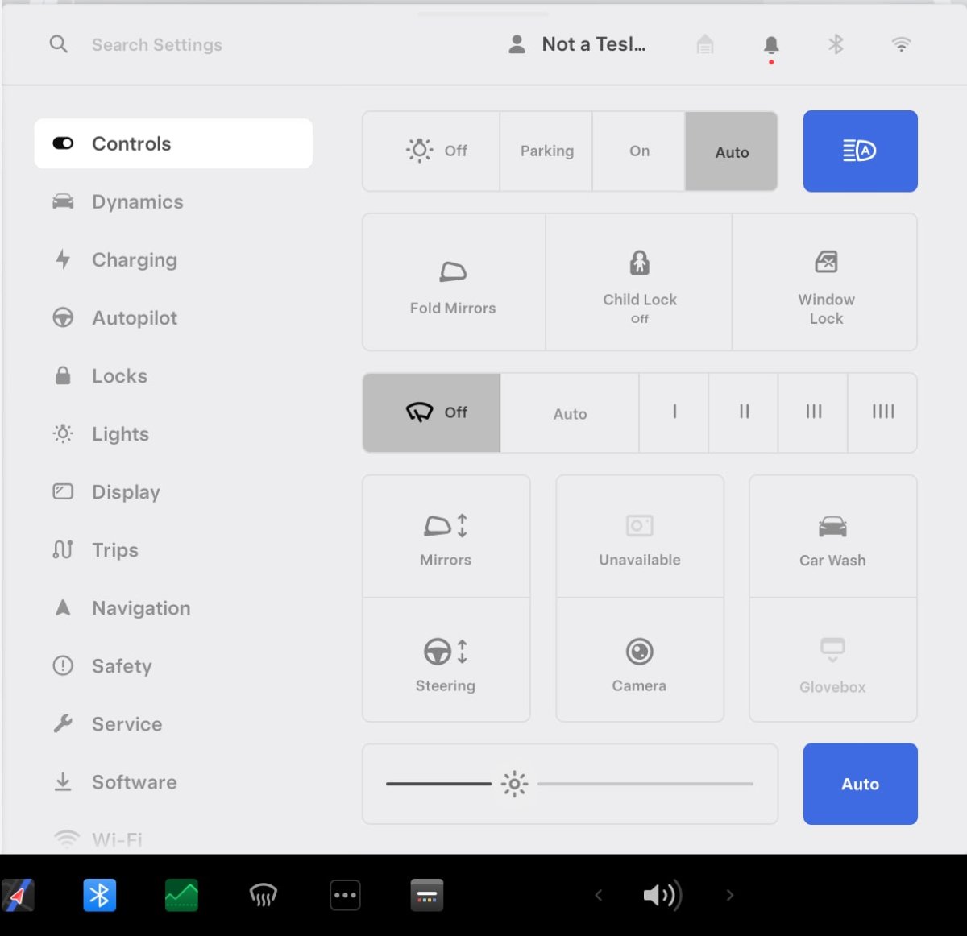
Task: Open Mirrors adjustment
Action: (446, 536)
